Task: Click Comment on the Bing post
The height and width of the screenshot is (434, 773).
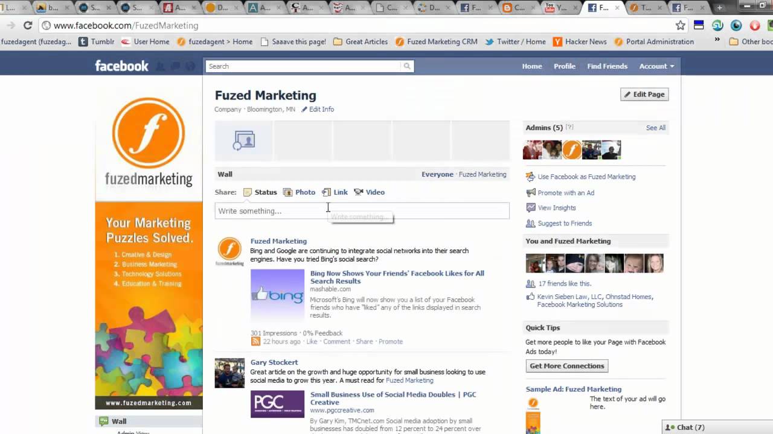Action: click(x=336, y=342)
